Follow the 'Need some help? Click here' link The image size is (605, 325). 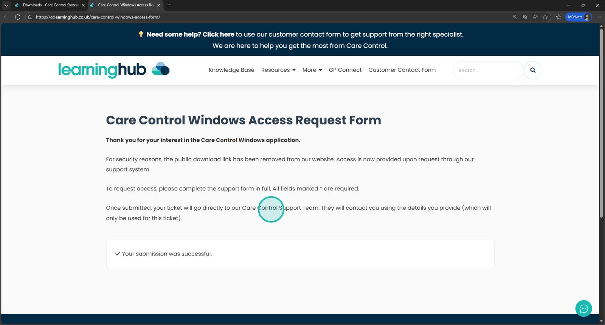point(191,34)
